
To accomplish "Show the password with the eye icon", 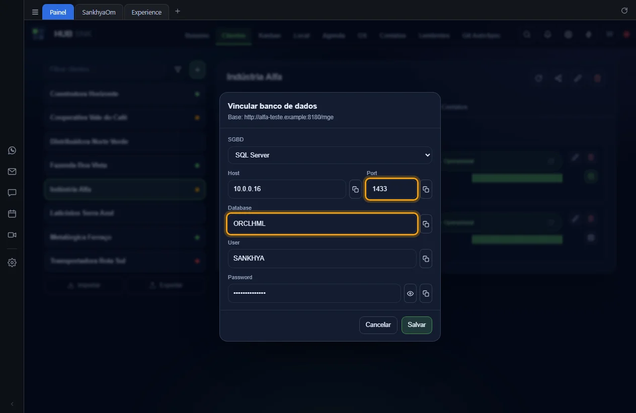I will point(411,293).
